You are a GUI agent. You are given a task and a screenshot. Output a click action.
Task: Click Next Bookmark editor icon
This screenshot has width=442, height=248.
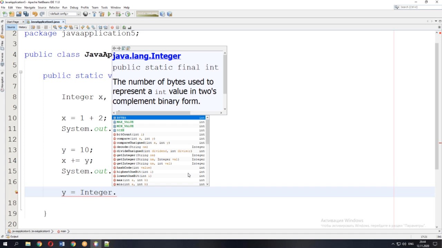88,27
